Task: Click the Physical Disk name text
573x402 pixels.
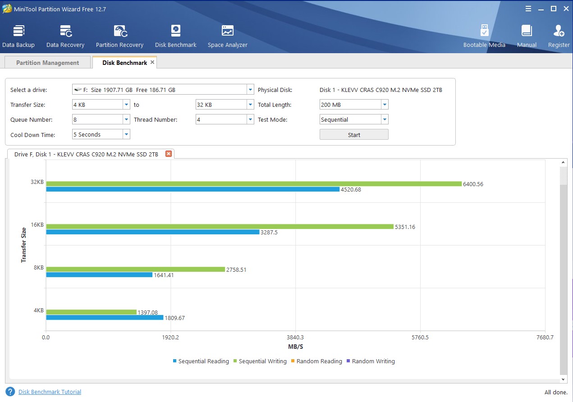Action: pos(381,90)
